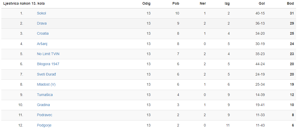Open Croatia club page link
This screenshot has width=300, height=134.
(x=43, y=33)
